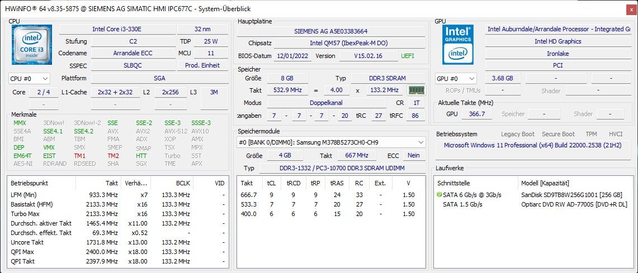This screenshot has height=273, width=638.
Task: Open the CPU #0 selector dropdown
Action: click(29, 78)
